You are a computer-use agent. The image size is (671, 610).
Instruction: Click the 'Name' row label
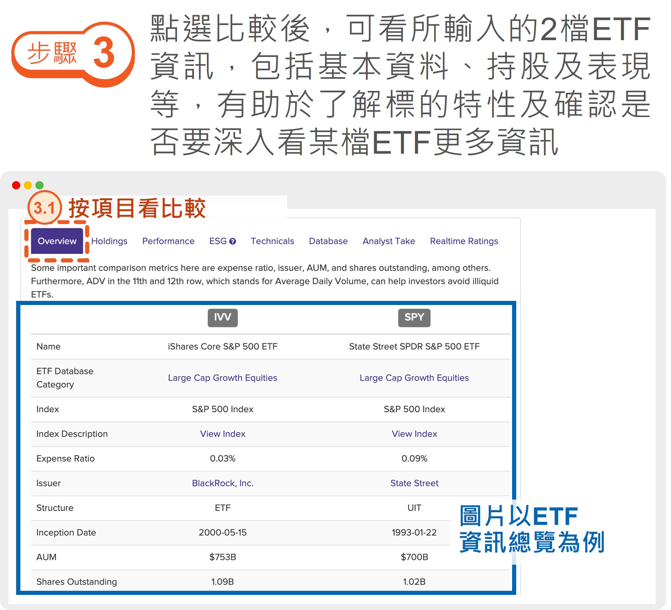[48, 347]
